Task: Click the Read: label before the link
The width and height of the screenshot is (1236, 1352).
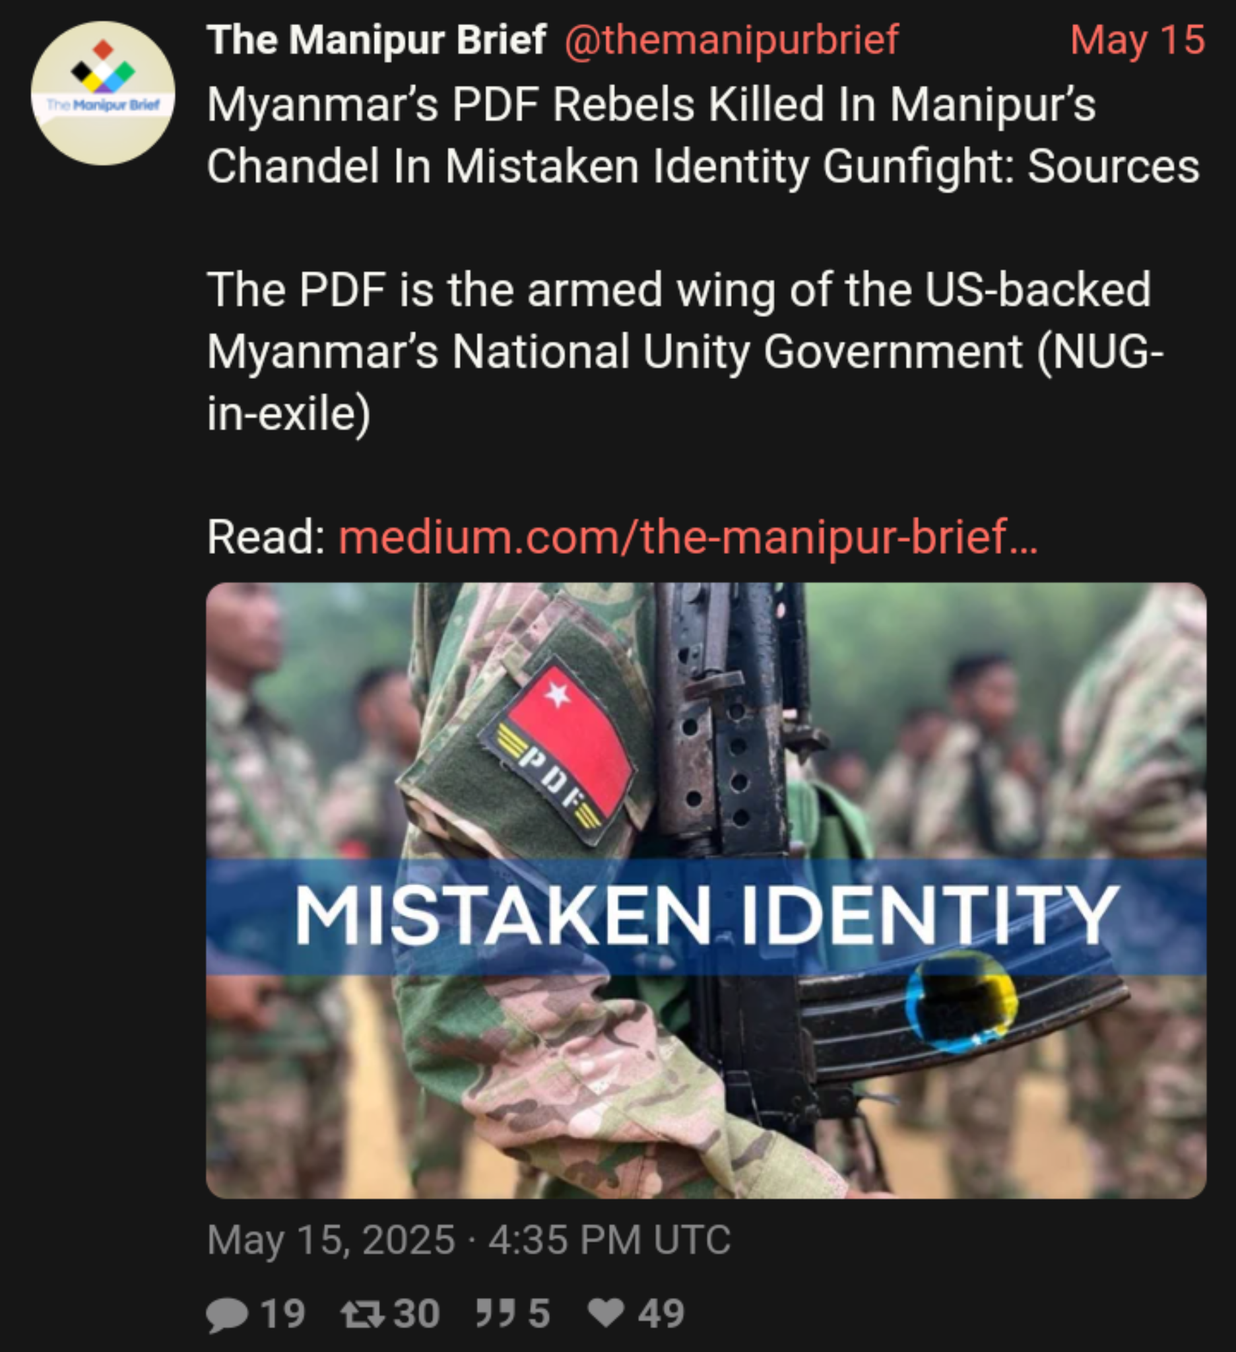Action: 266,537
